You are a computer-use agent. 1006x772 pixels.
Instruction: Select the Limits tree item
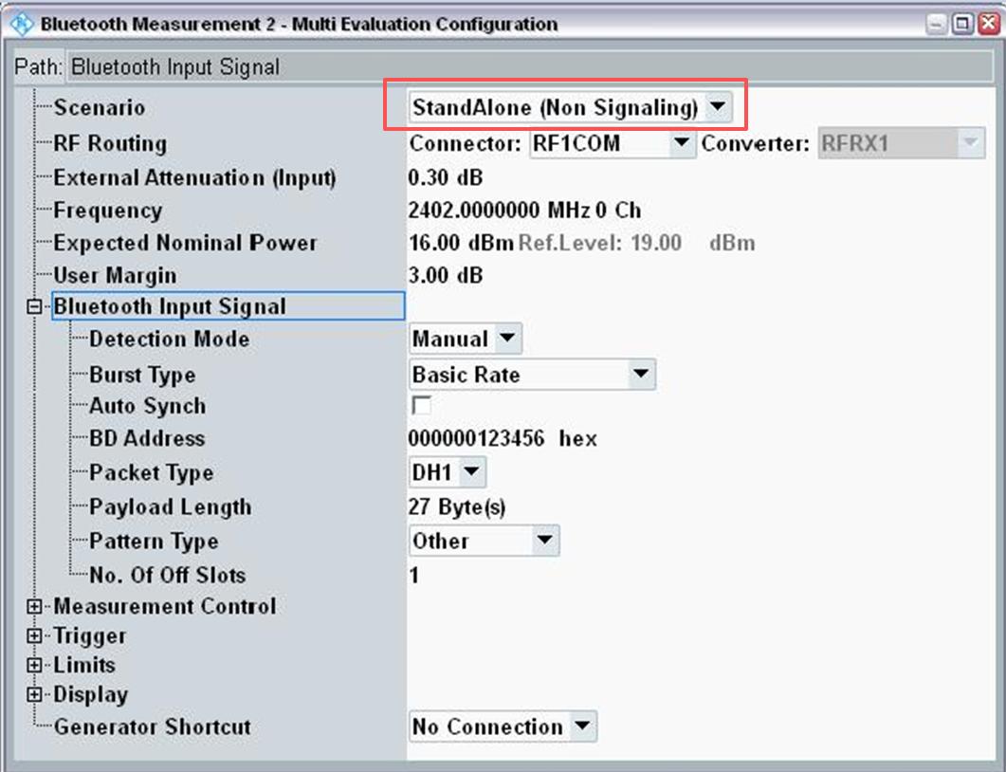point(84,665)
